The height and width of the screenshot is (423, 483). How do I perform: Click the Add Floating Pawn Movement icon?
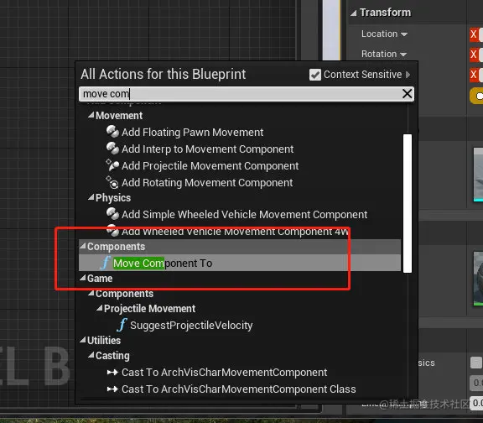pos(112,132)
